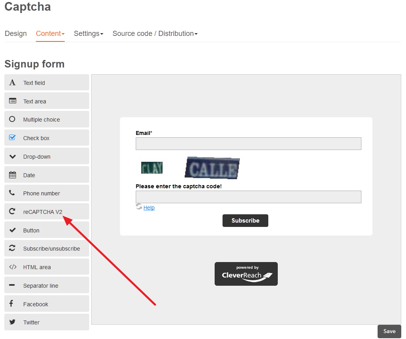Screen dimensions: 406x339
Task: Refresh the captcha image icon
Action: pyautogui.click(x=138, y=207)
